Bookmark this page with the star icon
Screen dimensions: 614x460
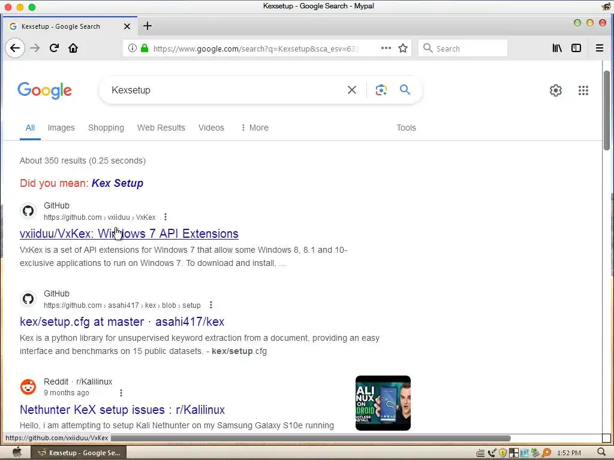pyautogui.click(x=403, y=48)
